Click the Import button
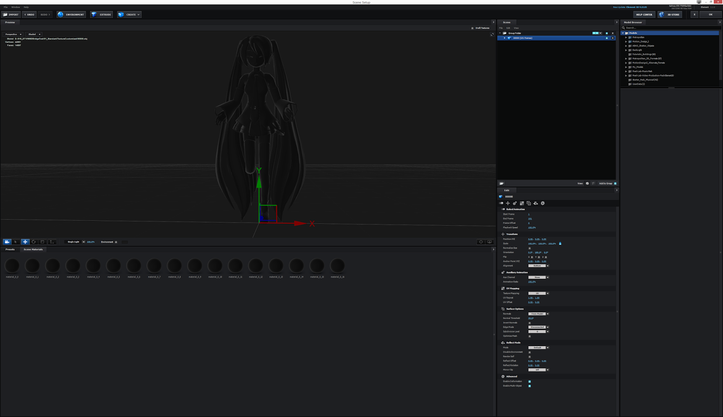Image resolution: width=723 pixels, height=417 pixels. [x=11, y=14]
